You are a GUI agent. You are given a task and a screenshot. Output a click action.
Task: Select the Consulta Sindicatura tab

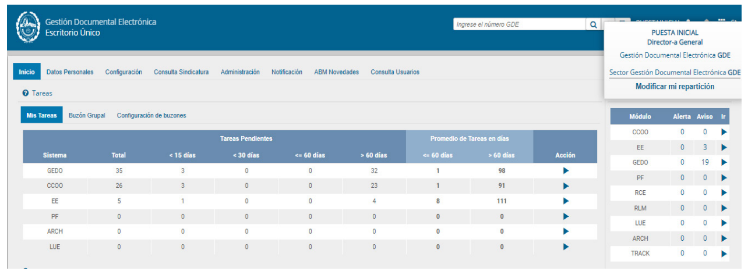[x=181, y=72]
